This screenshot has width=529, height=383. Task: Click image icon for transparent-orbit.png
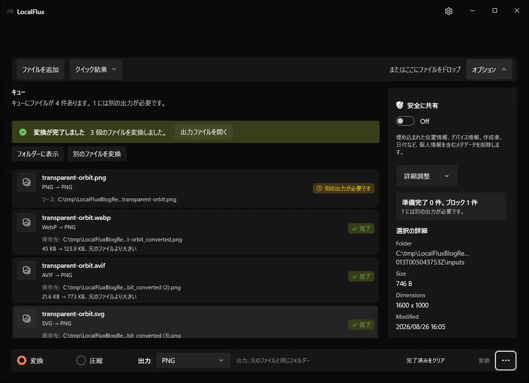point(26,182)
